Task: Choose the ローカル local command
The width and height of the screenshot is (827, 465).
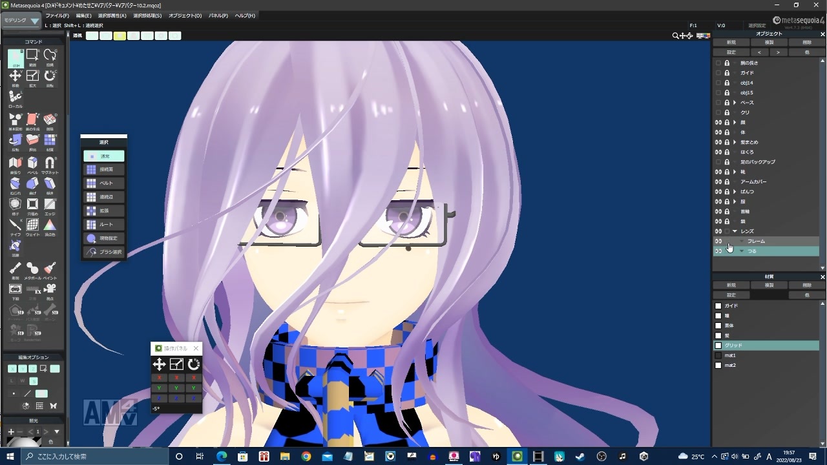Action: coord(16,99)
